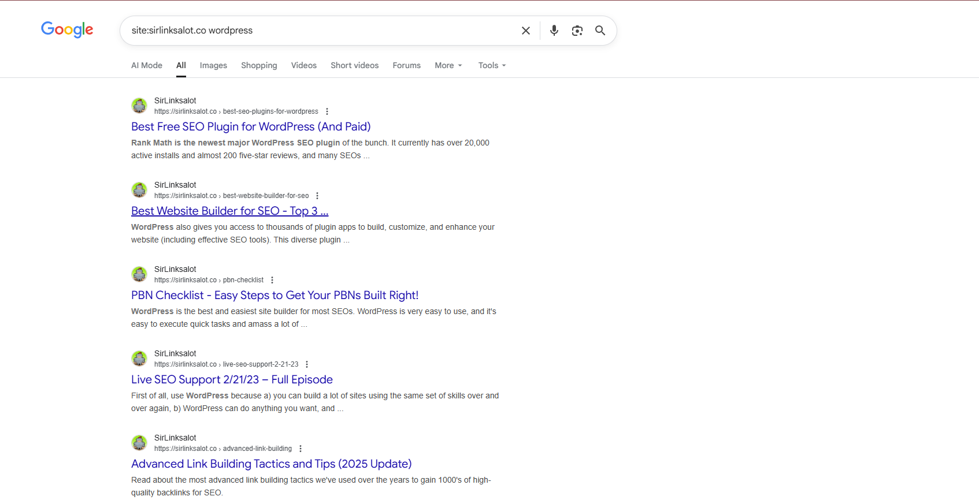
Task: Click the Google logo
Action: [67, 29]
